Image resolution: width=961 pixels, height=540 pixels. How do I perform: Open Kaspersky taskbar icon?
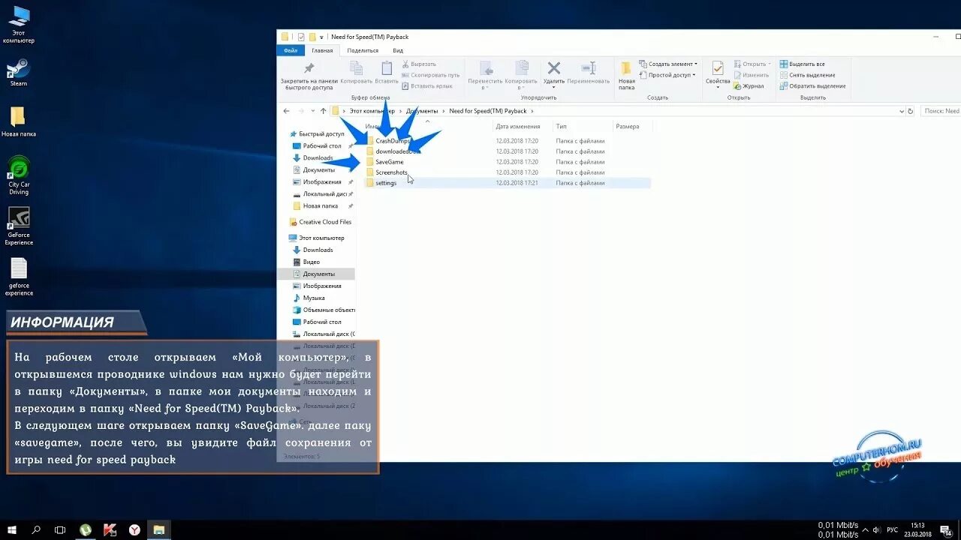pyautogui.click(x=110, y=530)
